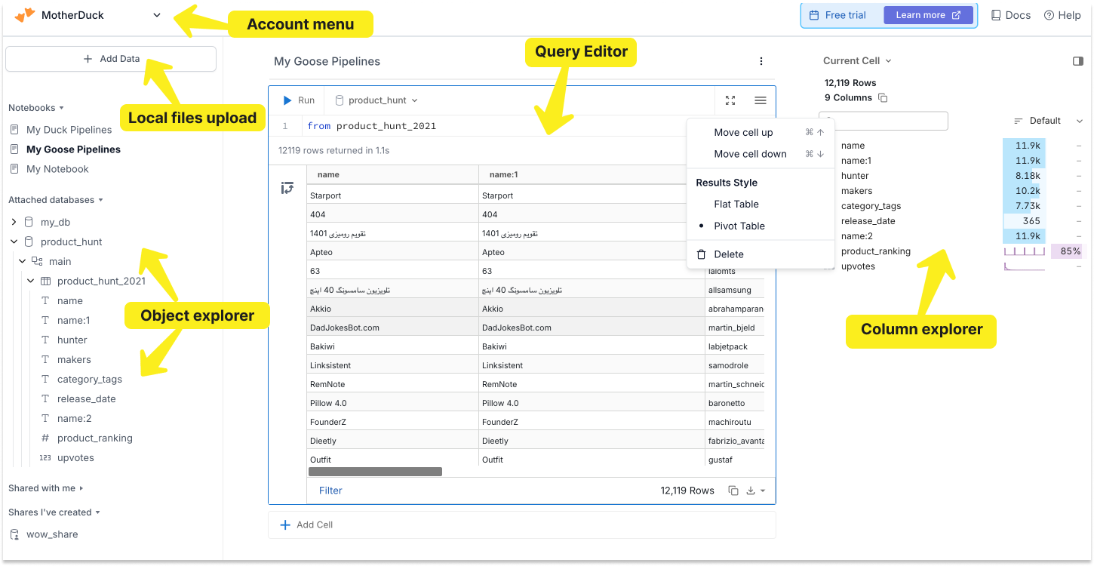Click the product_ranking column with hash icon
The image size is (1094, 566).
[x=94, y=438]
